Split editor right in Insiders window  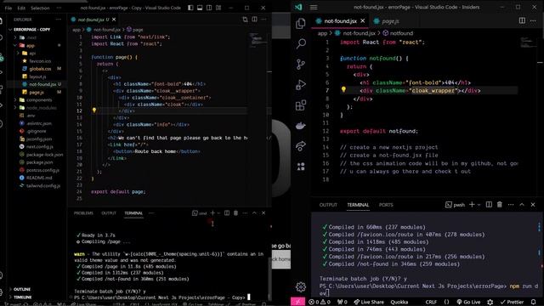pos(522,20)
